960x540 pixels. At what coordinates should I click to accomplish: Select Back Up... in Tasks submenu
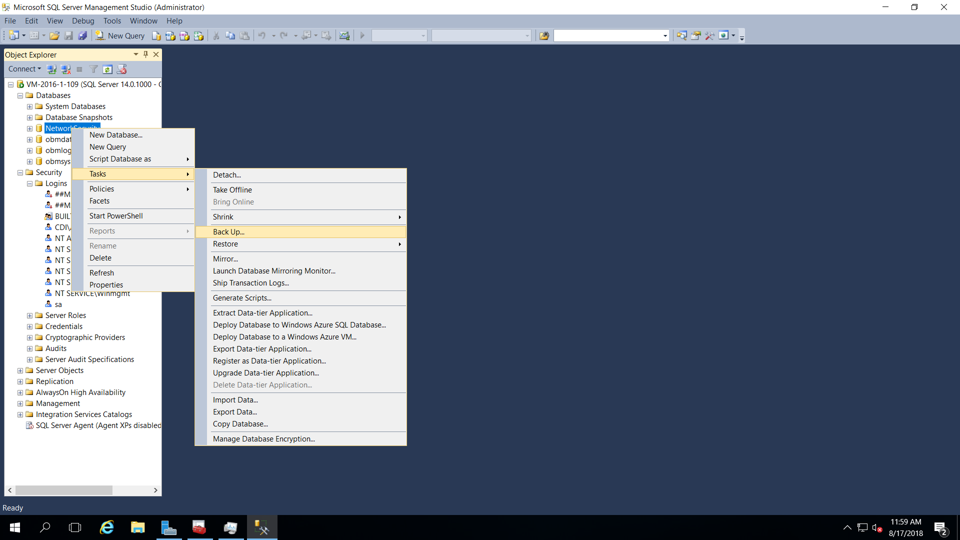[x=300, y=232]
